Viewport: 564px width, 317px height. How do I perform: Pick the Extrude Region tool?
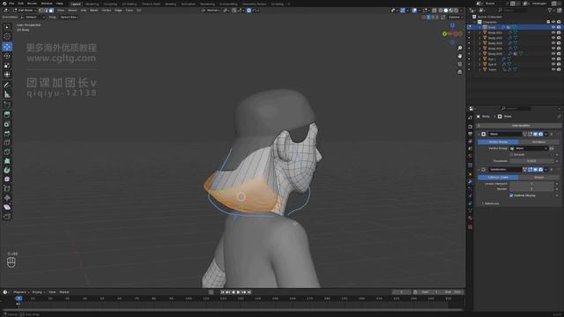pos(7,114)
